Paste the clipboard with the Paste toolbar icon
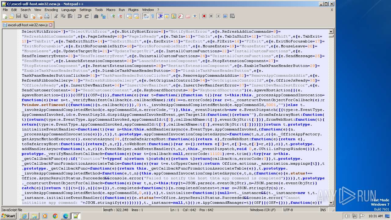The height and width of the screenshot is (220, 391). tap(70, 16)
